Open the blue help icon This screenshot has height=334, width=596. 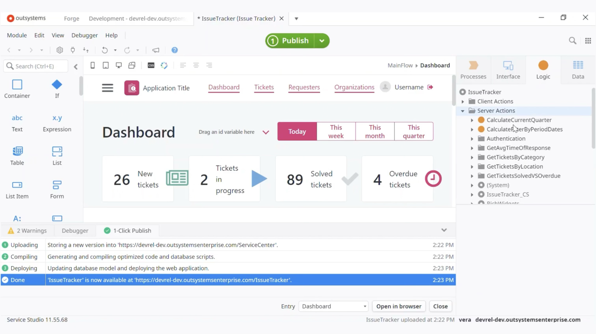coord(175,50)
